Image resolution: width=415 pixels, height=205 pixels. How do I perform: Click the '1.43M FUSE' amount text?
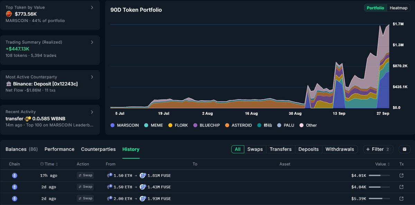point(159,187)
